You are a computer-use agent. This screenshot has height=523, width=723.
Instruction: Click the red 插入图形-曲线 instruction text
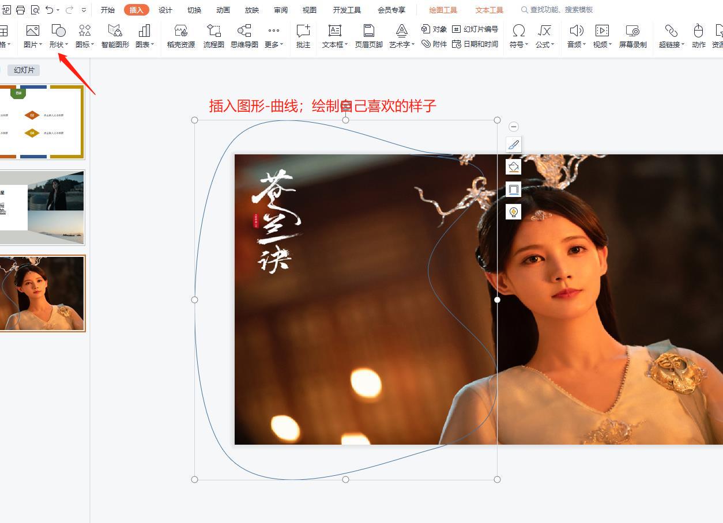point(323,106)
